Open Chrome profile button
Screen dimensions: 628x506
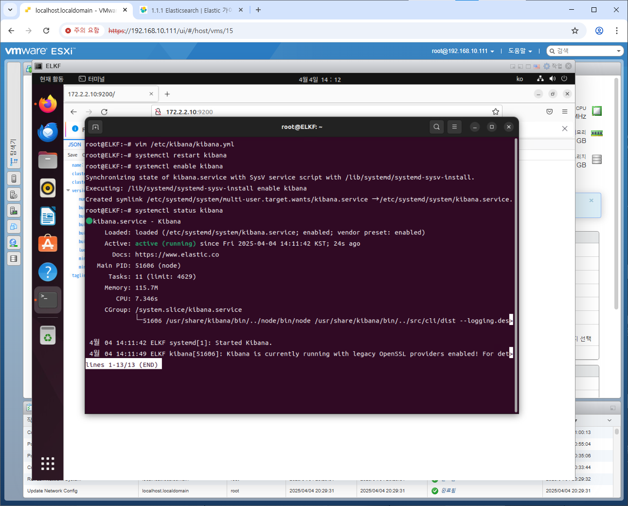pyautogui.click(x=599, y=31)
